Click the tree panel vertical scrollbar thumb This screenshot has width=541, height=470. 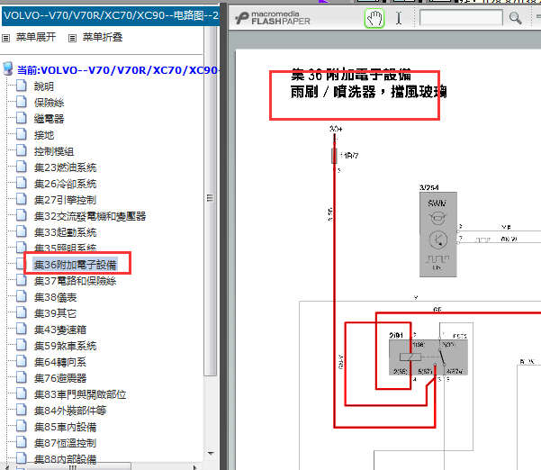point(210,198)
